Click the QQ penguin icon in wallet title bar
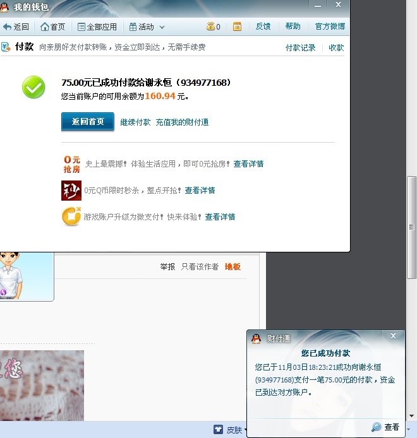The width and height of the screenshot is (417, 438). click(x=4, y=7)
